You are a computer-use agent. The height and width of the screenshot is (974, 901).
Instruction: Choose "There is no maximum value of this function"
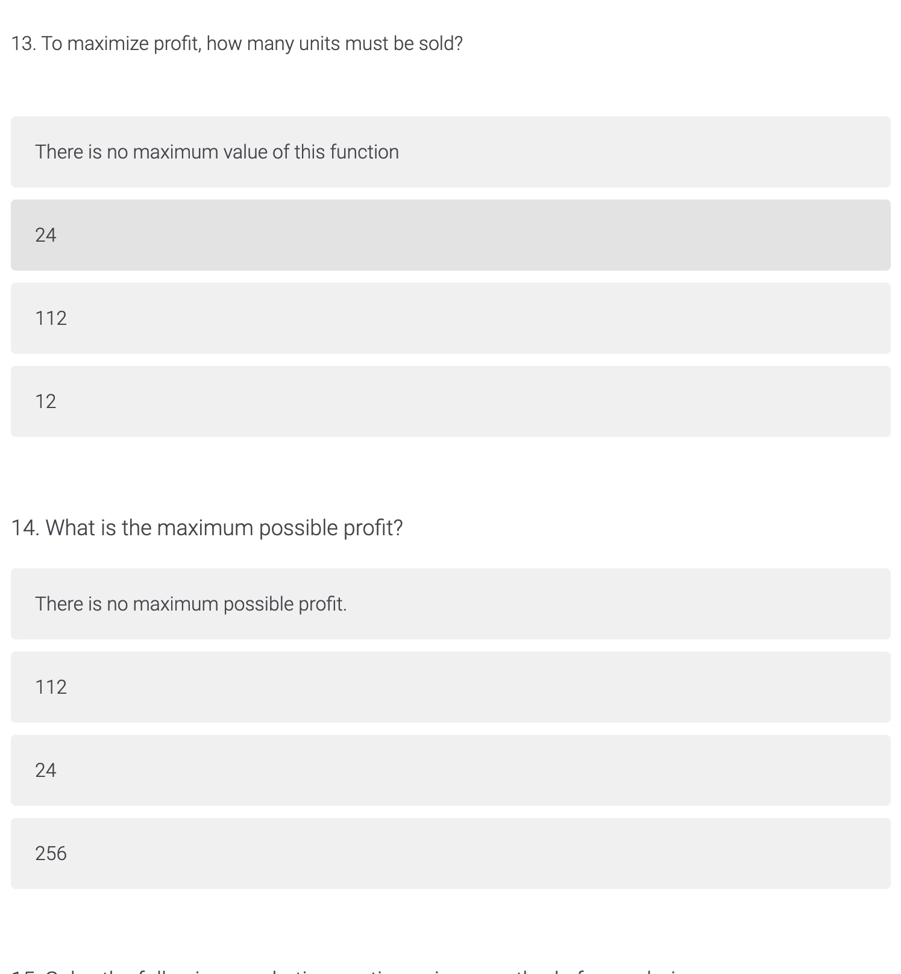[x=450, y=152]
